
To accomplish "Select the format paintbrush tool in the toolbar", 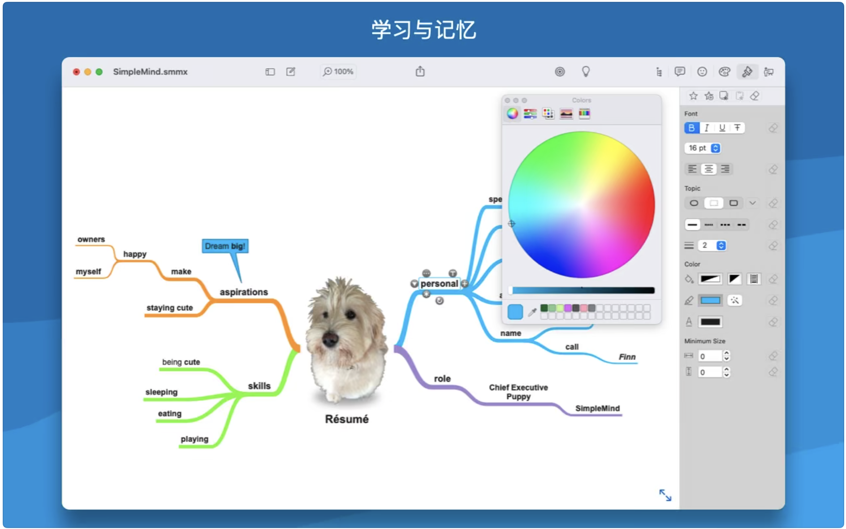I will pyautogui.click(x=747, y=71).
